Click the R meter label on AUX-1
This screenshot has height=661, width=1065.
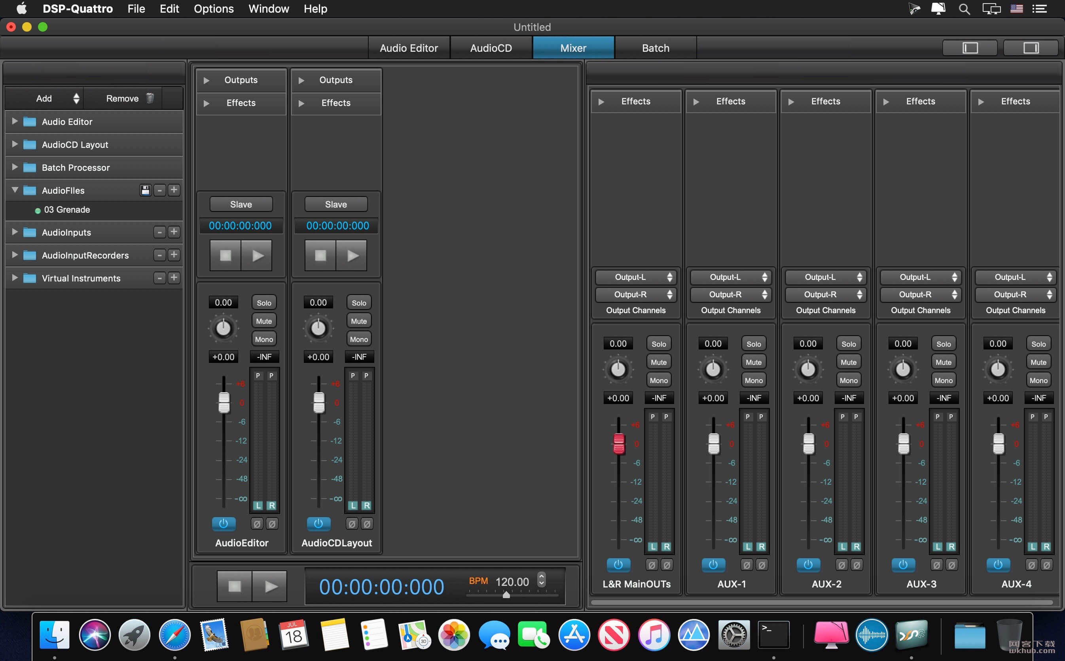(762, 546)
